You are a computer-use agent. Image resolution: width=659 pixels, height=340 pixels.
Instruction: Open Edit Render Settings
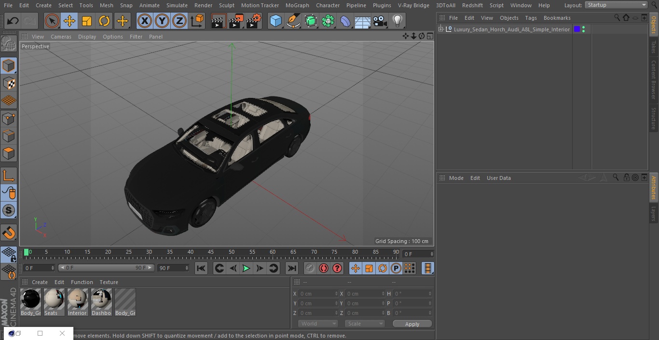coord(254,21)
